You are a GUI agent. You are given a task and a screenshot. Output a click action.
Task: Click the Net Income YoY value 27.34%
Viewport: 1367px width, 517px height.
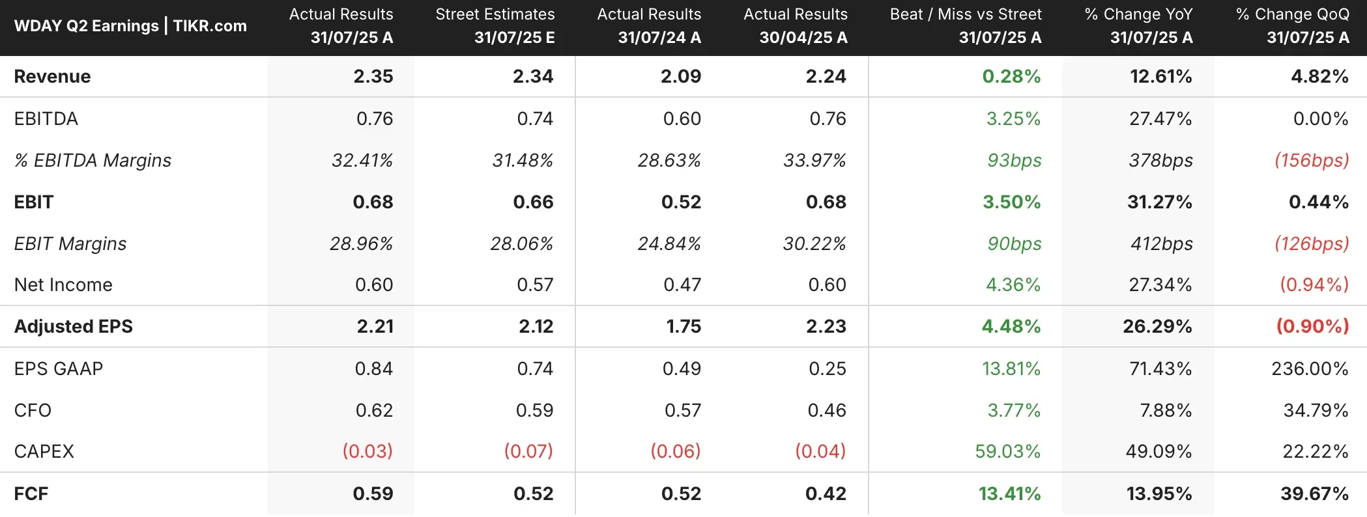coord(1160,285)
